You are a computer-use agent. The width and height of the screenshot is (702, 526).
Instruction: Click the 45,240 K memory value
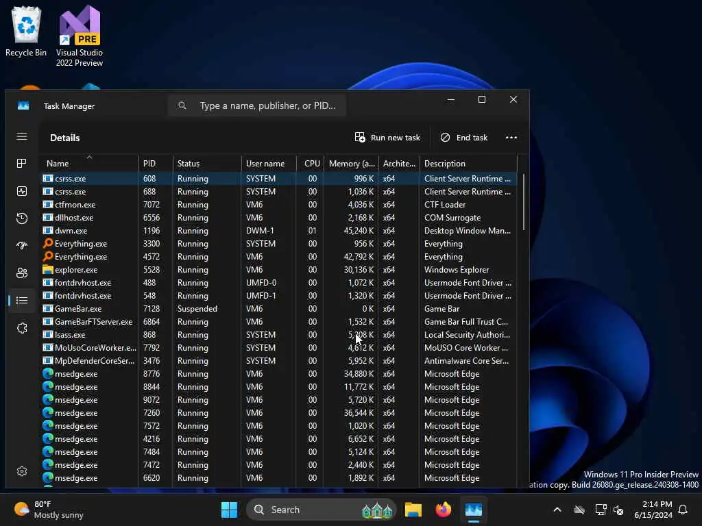coord(359,230)
